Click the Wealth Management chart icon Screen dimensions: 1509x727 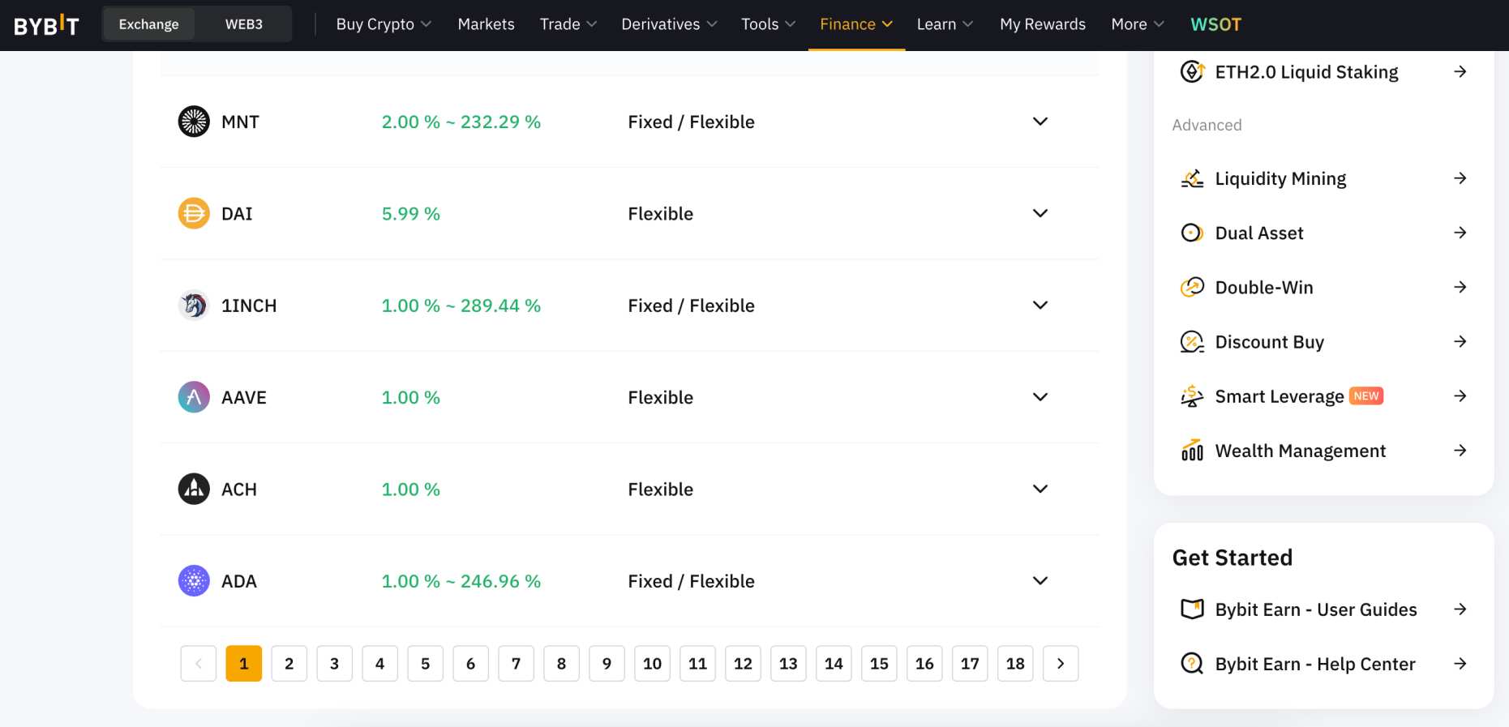click(1192, 450)
